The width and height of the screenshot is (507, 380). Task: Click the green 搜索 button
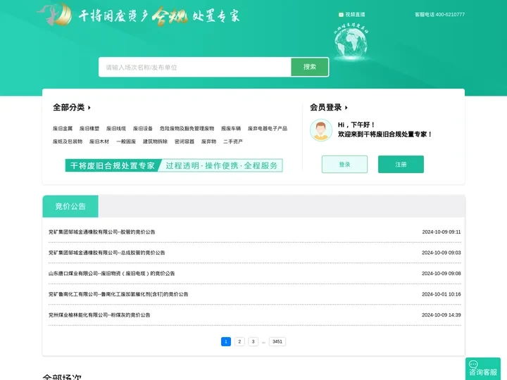click(310, 68)
